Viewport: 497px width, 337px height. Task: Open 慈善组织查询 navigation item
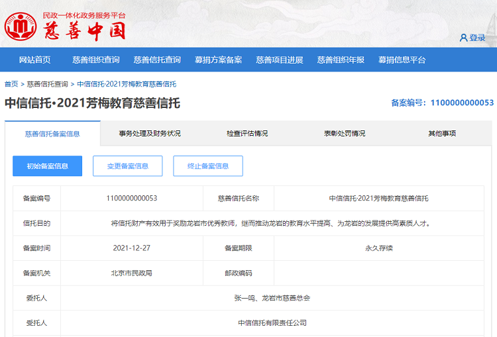96,60
